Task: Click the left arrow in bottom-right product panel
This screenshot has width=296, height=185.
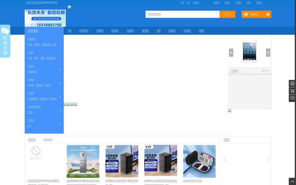Action: [225, 160]
